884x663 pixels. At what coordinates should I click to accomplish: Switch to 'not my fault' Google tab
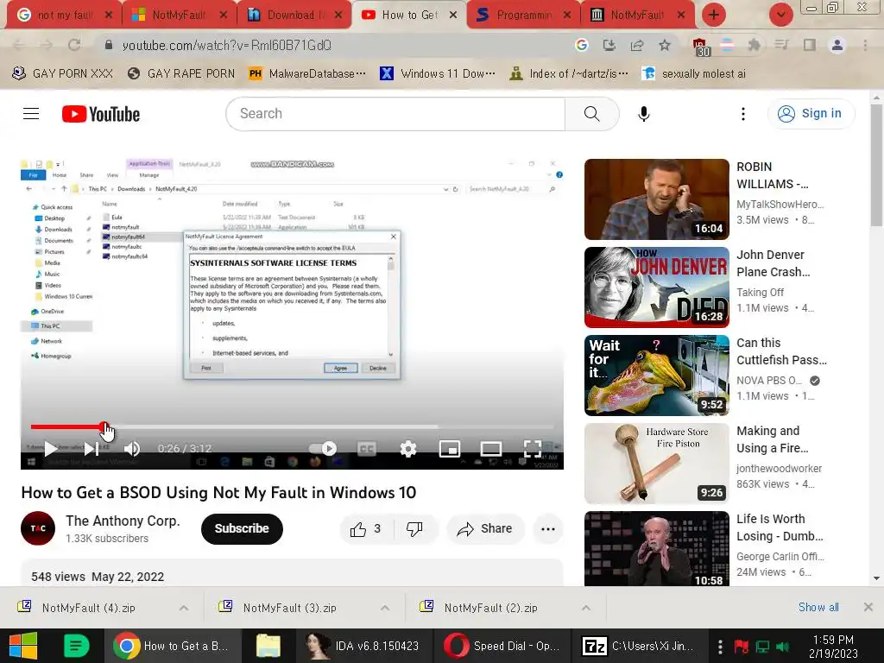63,16
